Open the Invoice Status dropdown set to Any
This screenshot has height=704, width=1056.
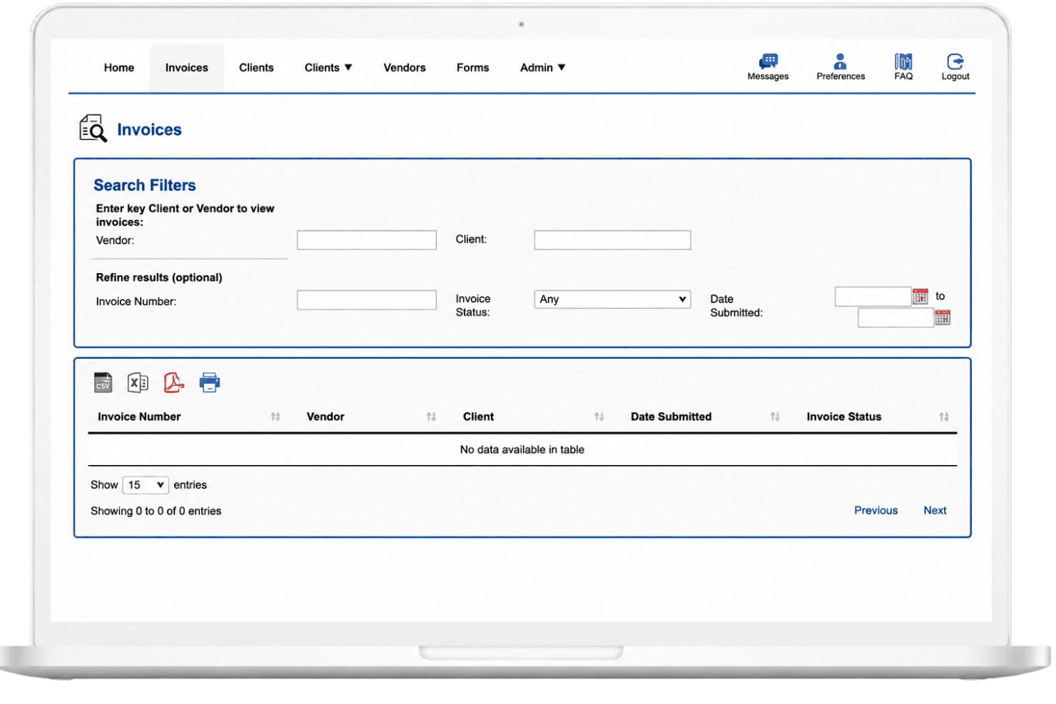612,299
